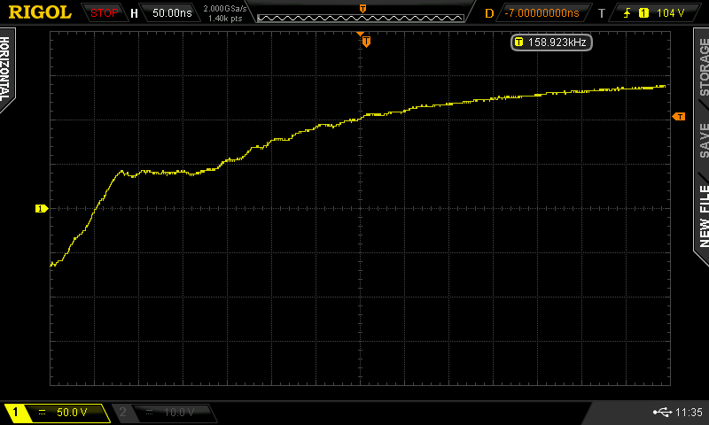Toggle the red STOP run status indicator

[105, 13]
